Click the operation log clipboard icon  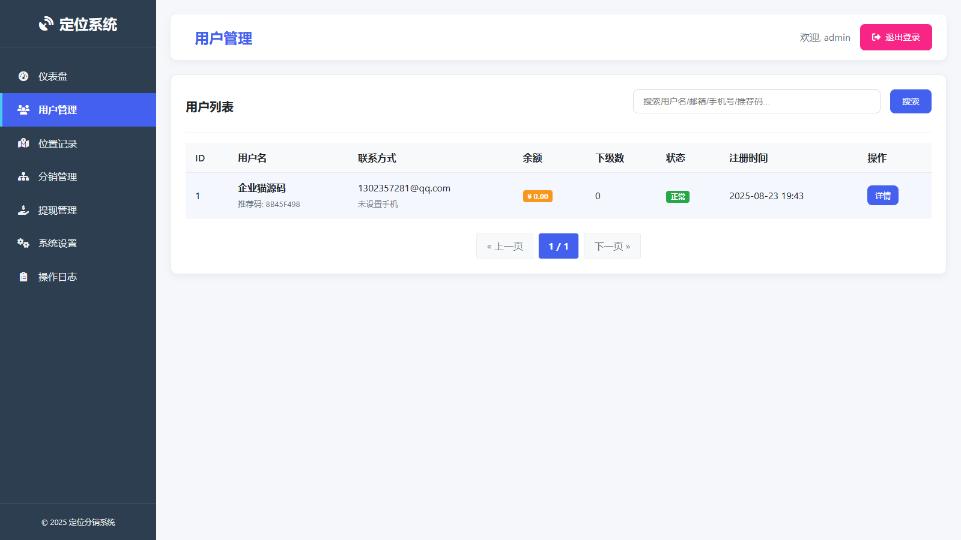[23, 277]
